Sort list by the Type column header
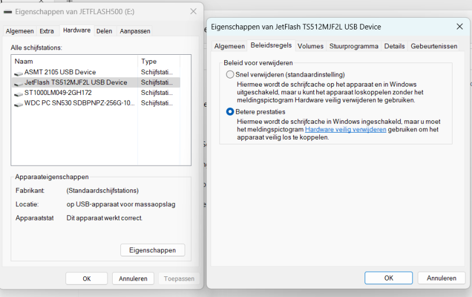The height and width of the screenshot is (297, 472). click(x=164, y=61)
